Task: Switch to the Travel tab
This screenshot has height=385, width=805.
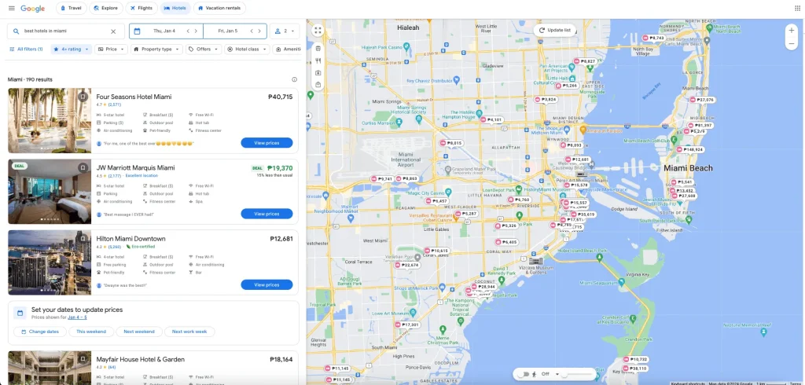Action: click(71, 8)
